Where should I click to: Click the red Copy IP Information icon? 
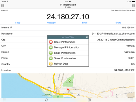click(x=51, y=42)
